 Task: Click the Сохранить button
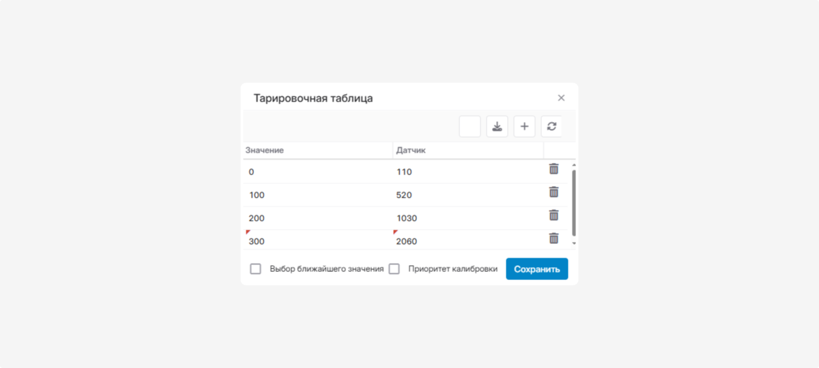(x=537, y=269)
